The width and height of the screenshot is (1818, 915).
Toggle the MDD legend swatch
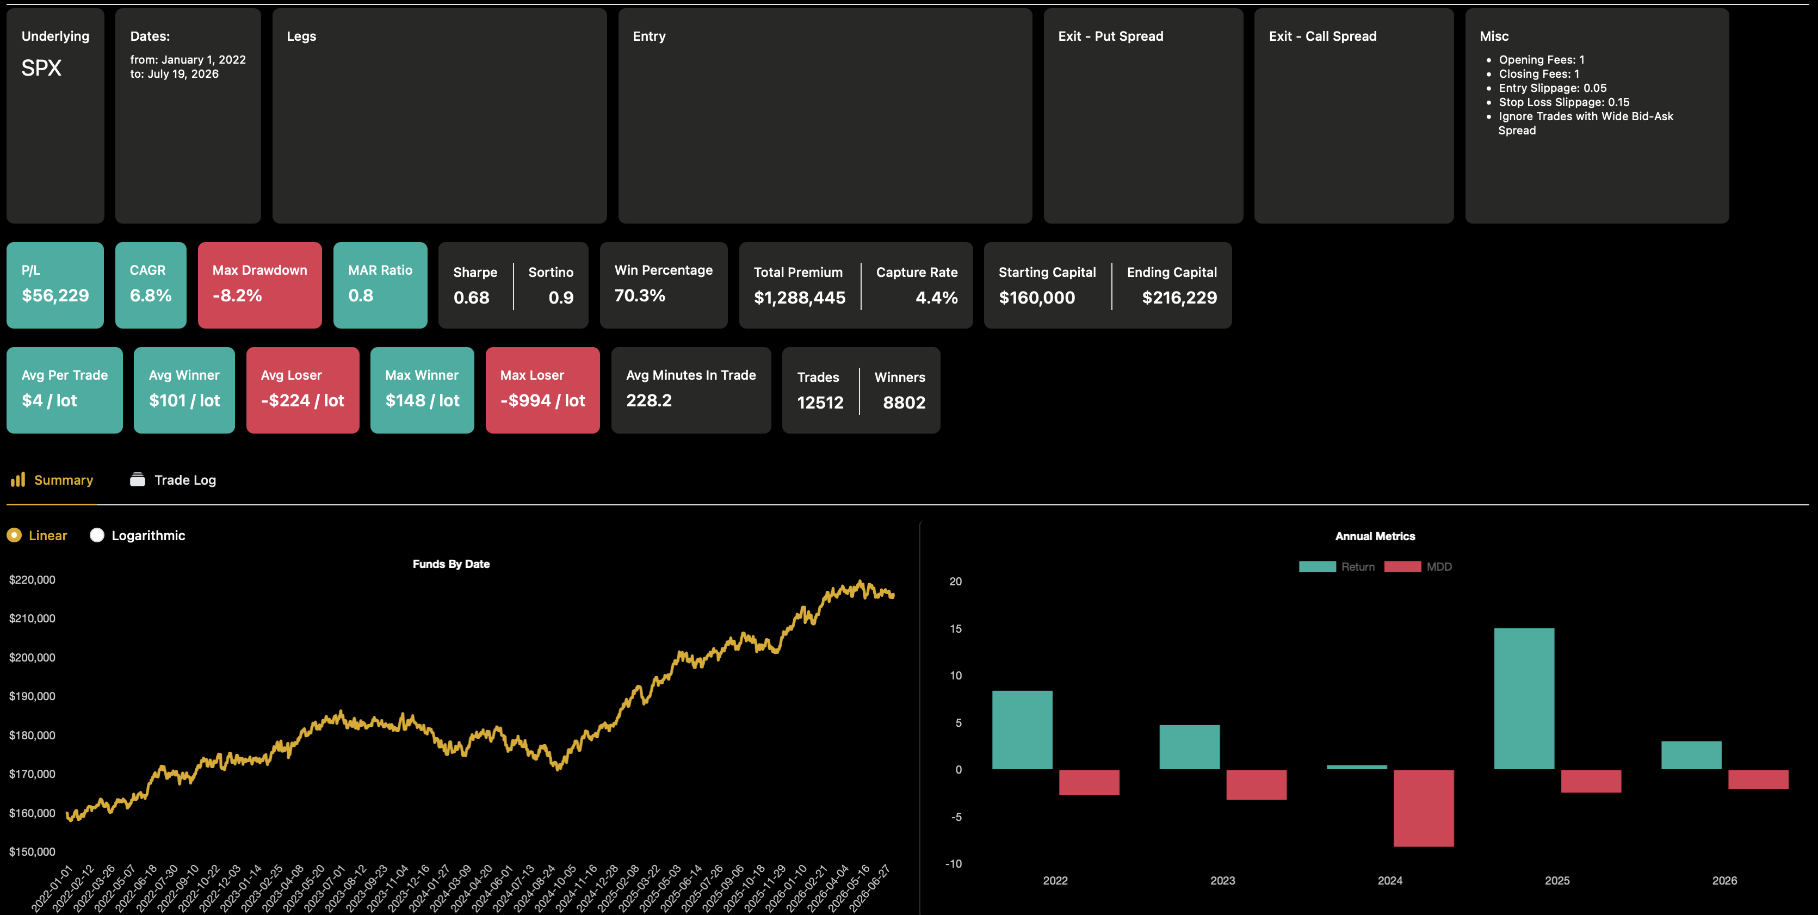pos(1402,567)
